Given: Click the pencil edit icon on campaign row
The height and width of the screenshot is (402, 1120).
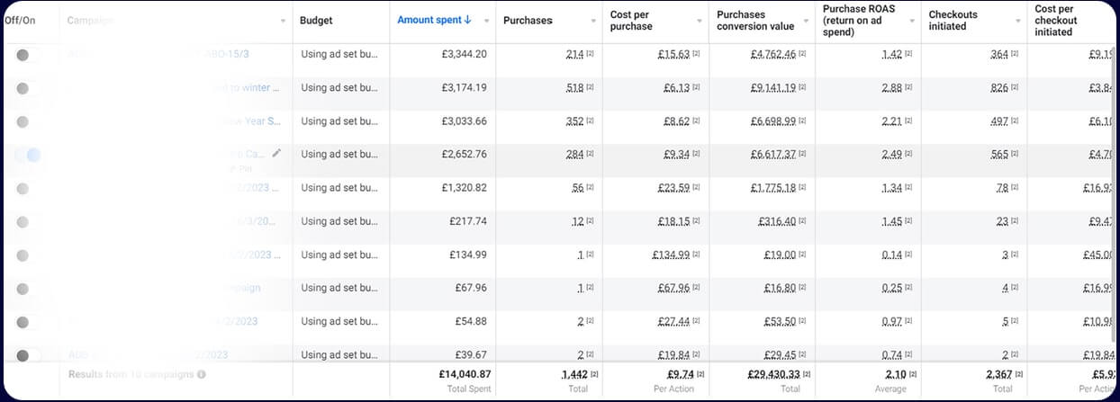Looking at the screenshot, I should coord(276,154).
